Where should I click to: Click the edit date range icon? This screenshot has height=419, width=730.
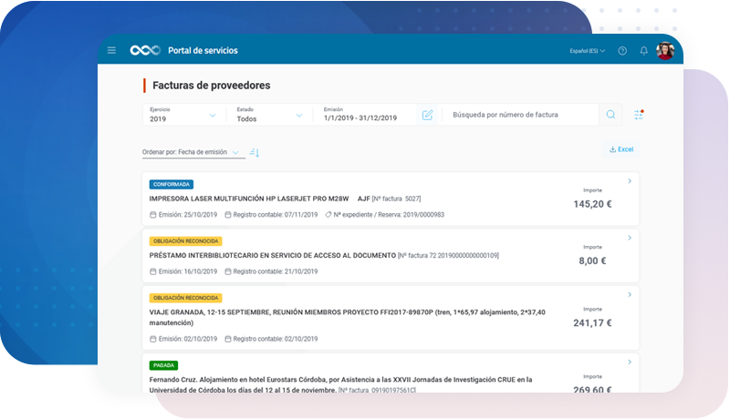(427, 115)
